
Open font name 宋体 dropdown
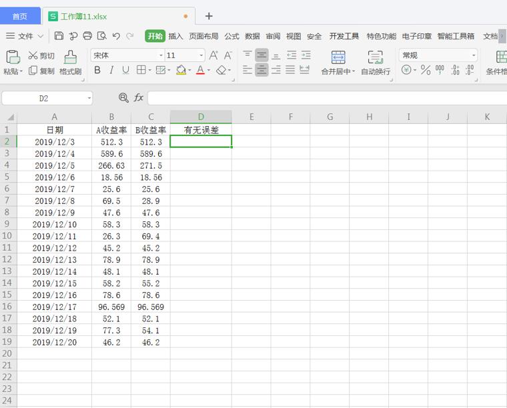[x=161, y=55]
